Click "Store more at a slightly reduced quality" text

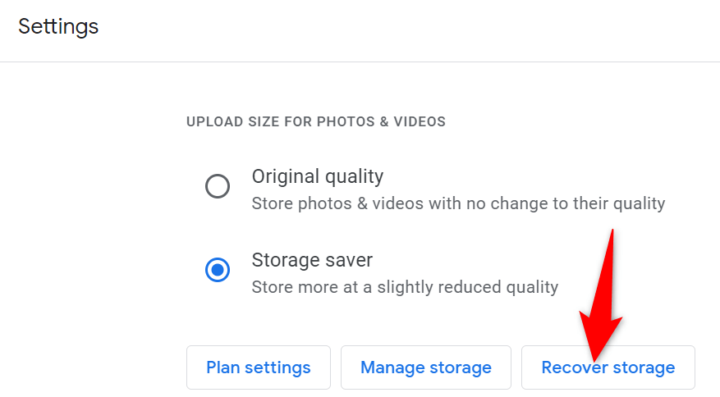(x=405, y=287)
